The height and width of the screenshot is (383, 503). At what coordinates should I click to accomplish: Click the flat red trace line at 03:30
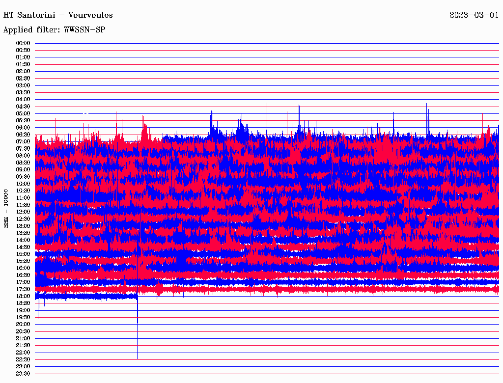(x=265, y=92)
